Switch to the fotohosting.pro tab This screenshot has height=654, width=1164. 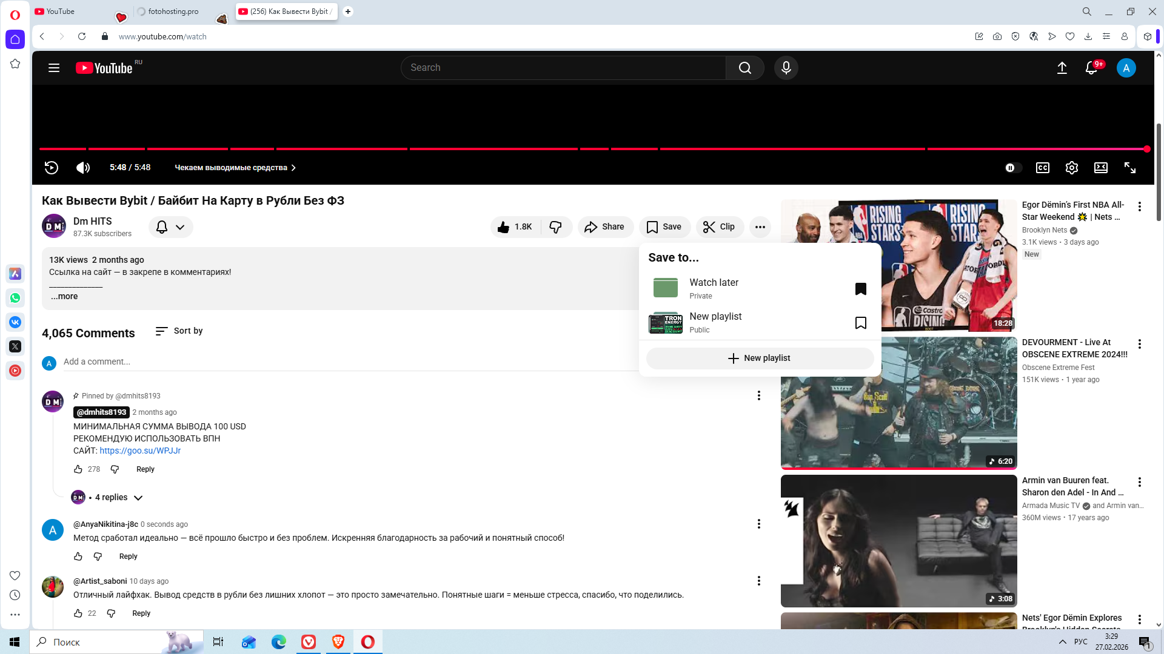click(173, 12)
